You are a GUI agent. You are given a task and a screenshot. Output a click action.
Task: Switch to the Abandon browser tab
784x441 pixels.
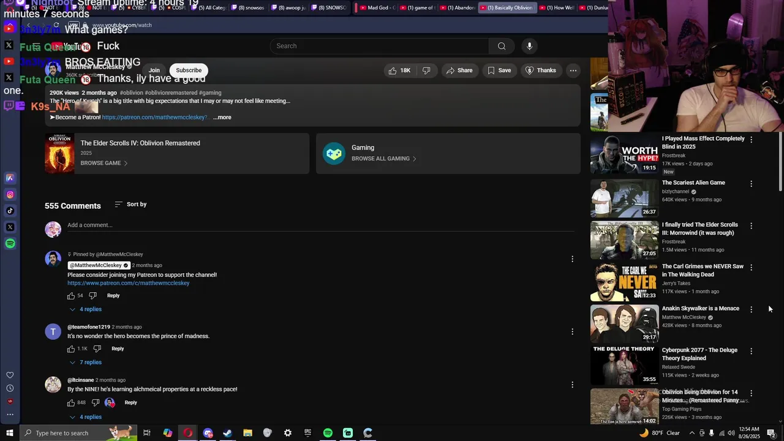click(458, 8)
